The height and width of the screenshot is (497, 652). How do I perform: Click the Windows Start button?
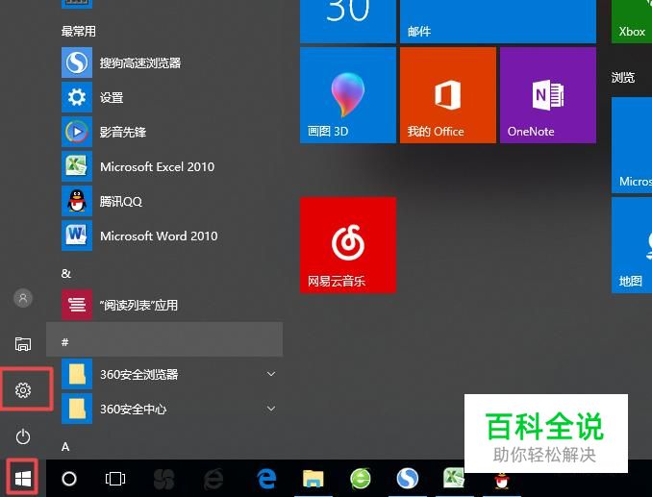tap(23, 479)
